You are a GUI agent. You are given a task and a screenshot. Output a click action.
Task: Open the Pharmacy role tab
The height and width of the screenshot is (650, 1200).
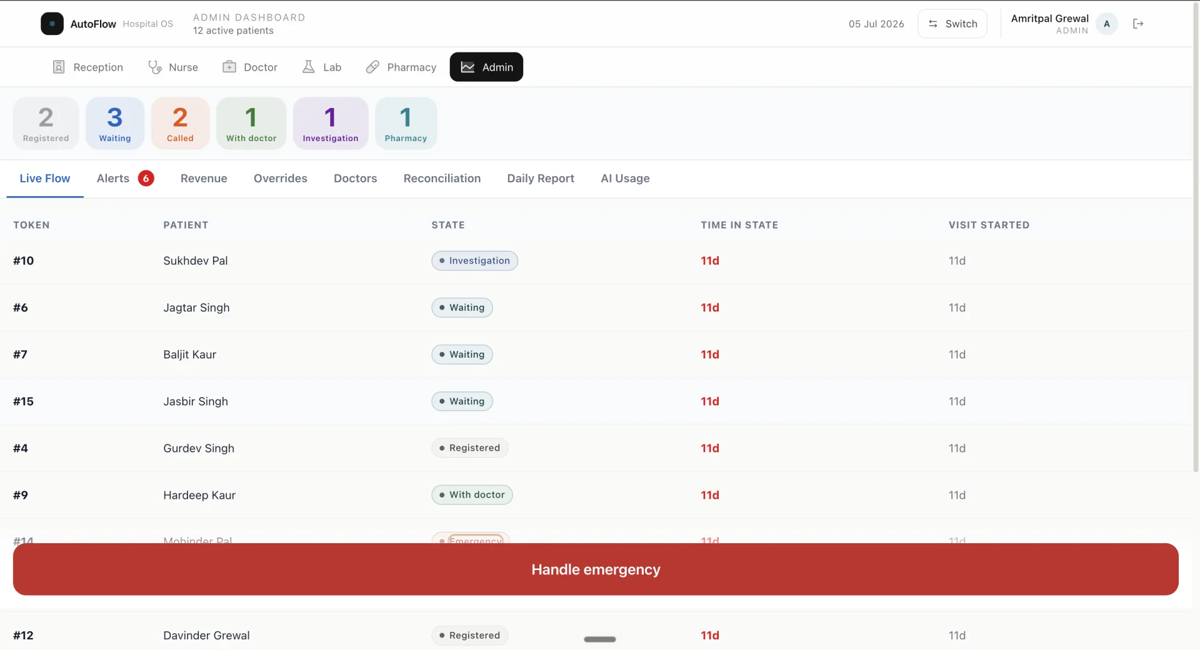[401, 67]
